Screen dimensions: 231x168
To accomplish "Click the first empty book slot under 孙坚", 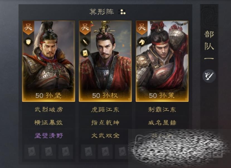I will tap(32, 152).
